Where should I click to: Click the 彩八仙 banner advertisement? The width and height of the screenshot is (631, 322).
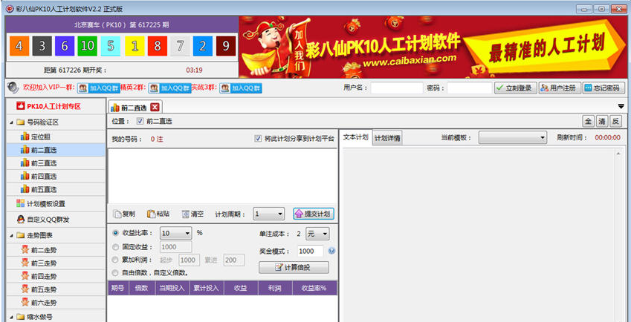tap(433, 47)
